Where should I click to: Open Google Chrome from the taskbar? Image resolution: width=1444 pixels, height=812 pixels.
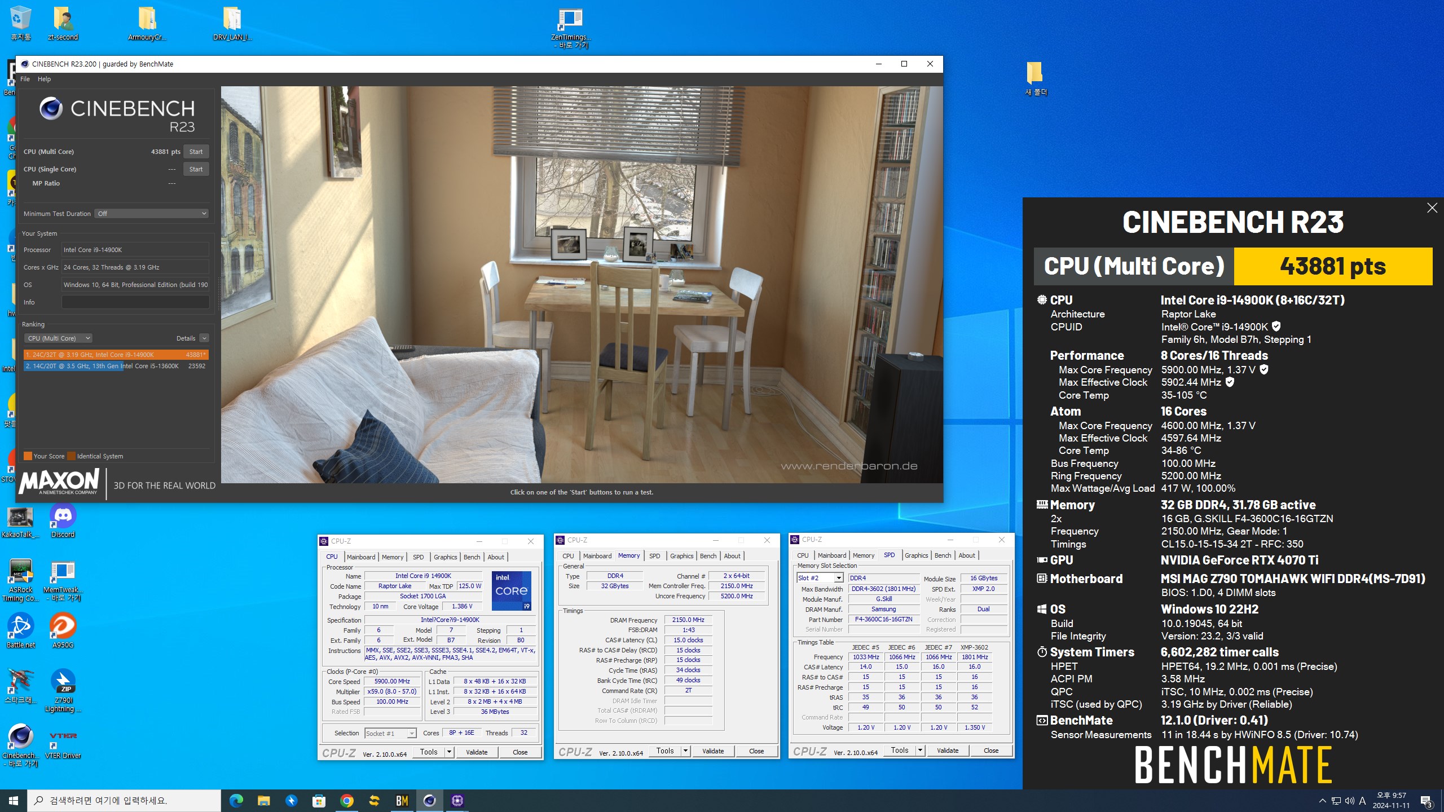(x=346, y=800)
